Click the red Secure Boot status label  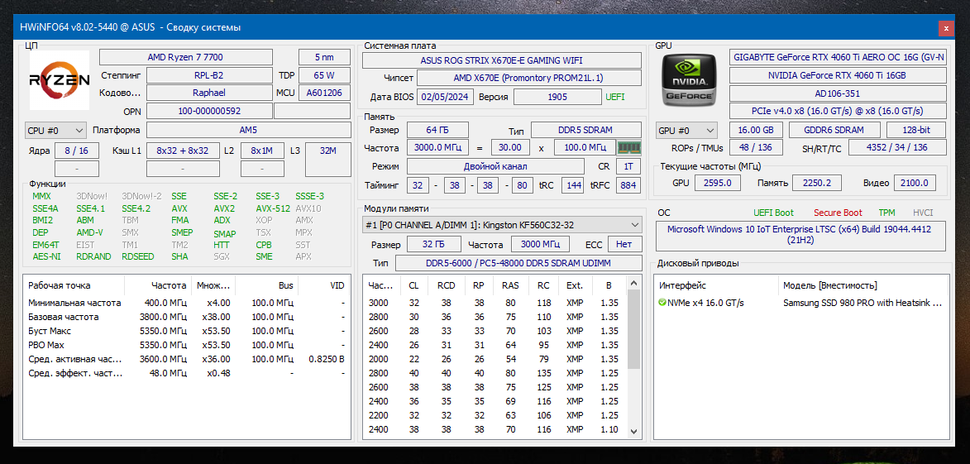pos(838,213)
